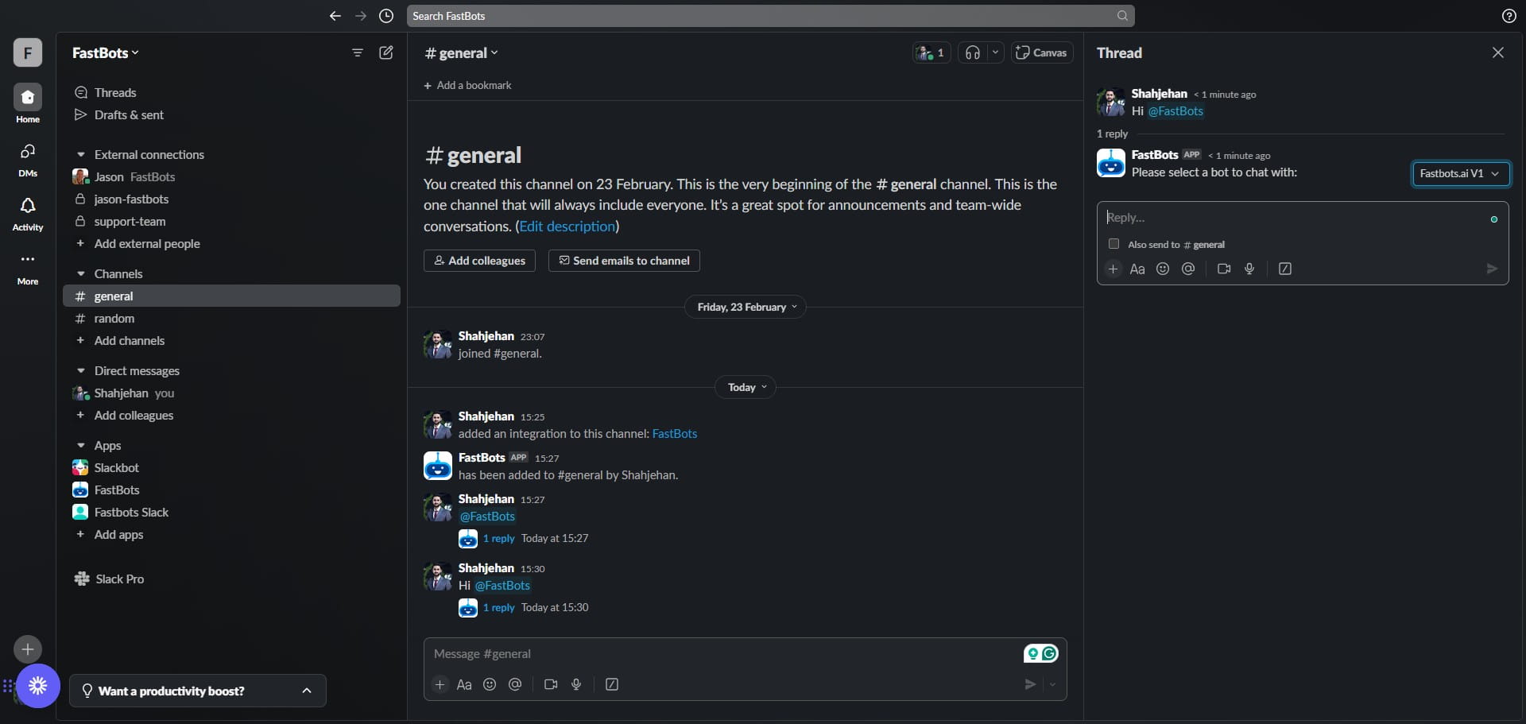Open Jason FastBots external connection
Viewport: 1526px width, 724px height.
(231, 177)
